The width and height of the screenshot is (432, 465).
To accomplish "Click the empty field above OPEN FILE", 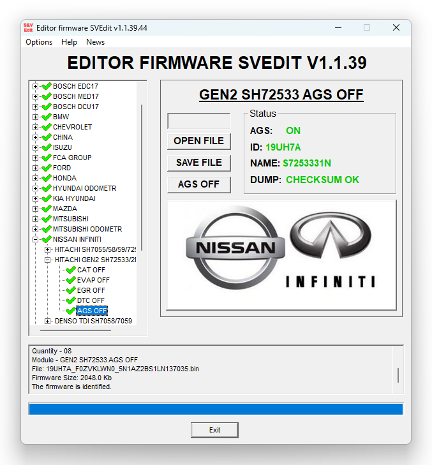I will click(x=199, y=121).
